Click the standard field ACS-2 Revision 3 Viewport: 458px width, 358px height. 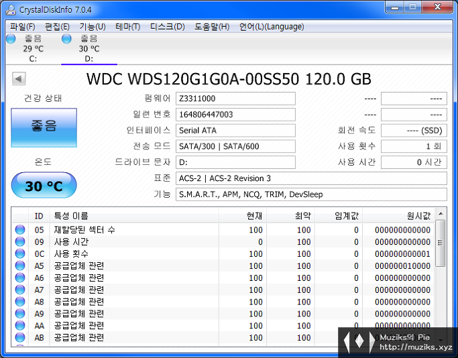pos(311,178)
